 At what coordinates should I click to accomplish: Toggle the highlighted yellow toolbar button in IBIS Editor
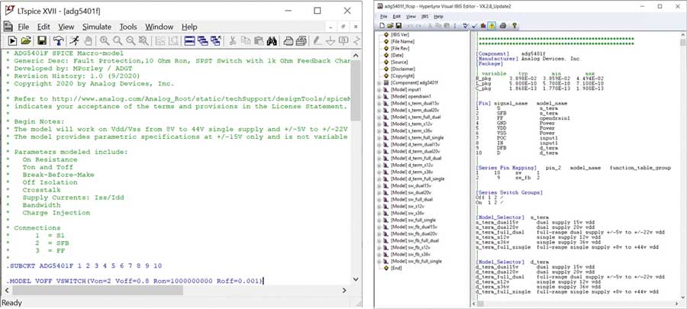[x=492, y=25]
